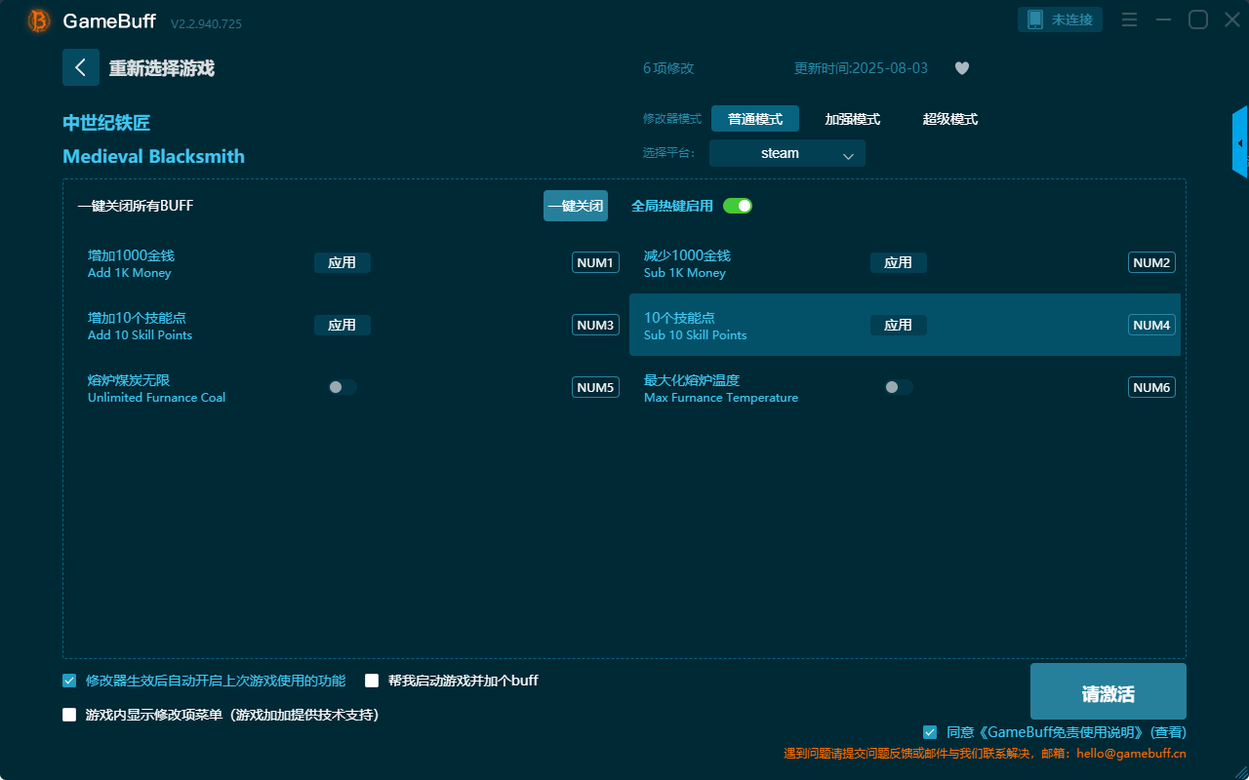The width and height of the screenshot is (1249, 780).
Task: Click the Add 1K Money label
Action: [x=130, y=273]
